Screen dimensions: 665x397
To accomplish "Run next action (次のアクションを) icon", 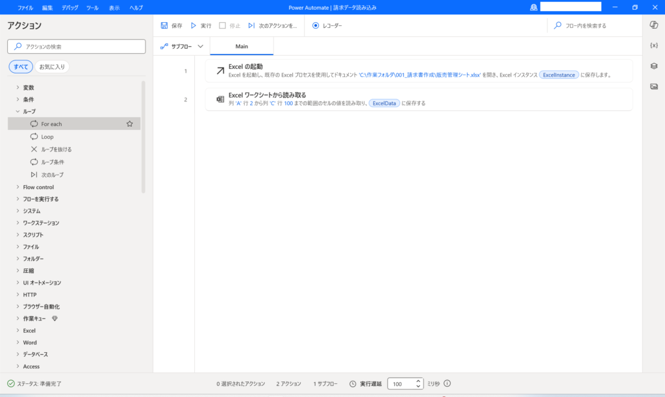I will point(251,25).
